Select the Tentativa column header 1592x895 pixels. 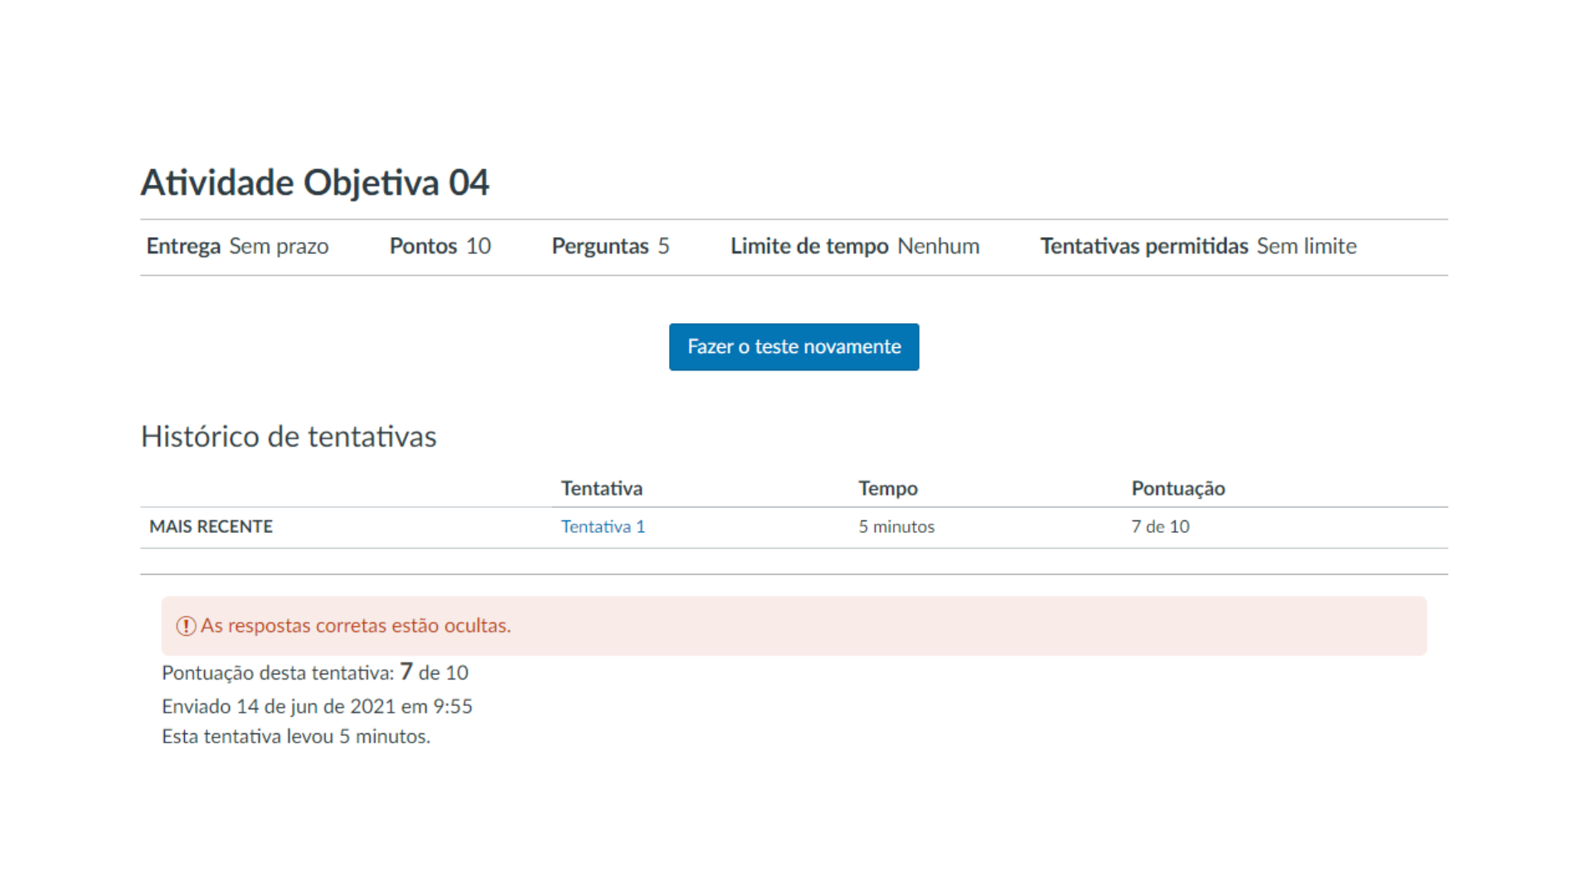coord(602,488)
